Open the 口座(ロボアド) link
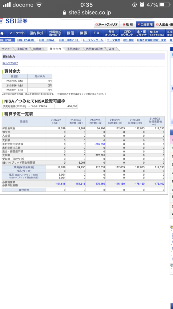 click(69, 40)
